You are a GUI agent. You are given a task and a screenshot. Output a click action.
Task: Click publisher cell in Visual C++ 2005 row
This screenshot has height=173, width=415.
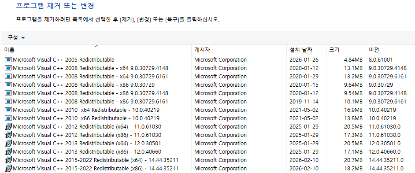(220, 60)
